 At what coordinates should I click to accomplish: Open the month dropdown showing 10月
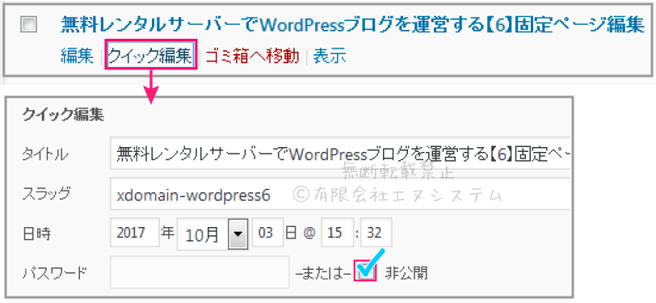click(212, 234)
